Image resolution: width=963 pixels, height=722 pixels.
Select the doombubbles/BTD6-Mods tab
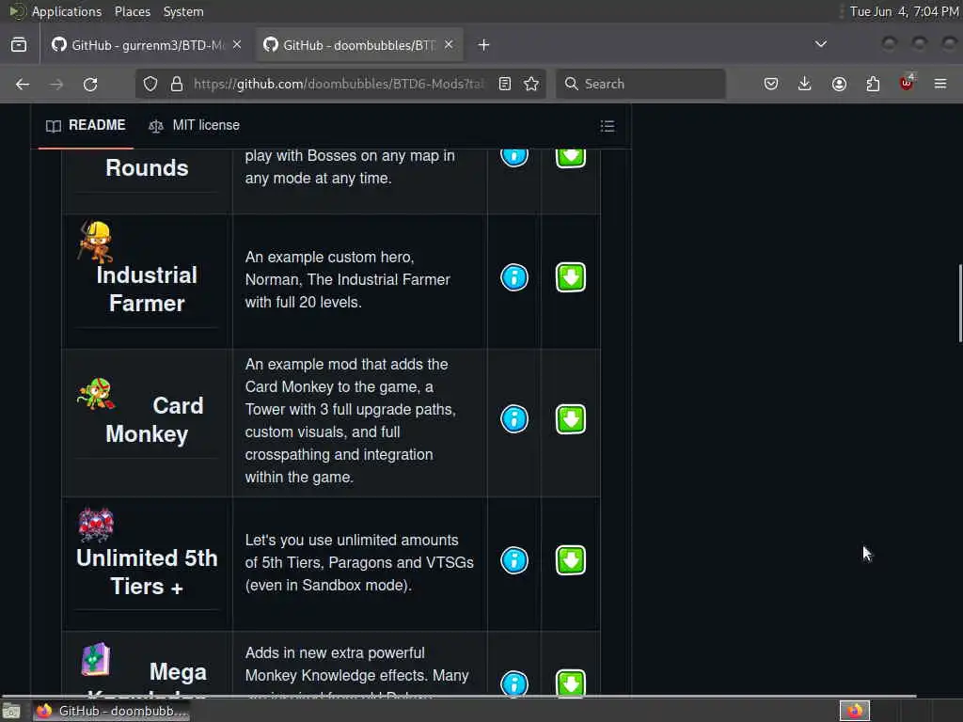point(358,45)
